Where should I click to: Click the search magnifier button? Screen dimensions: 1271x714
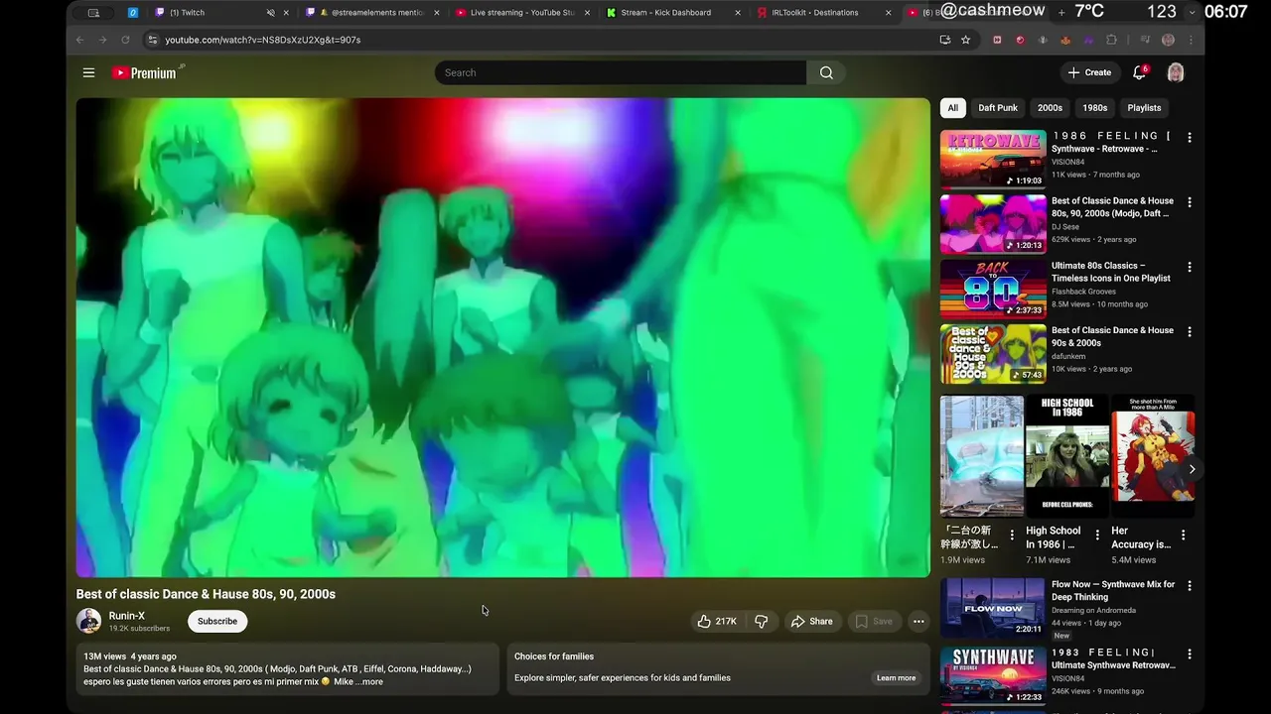[826, 72]
